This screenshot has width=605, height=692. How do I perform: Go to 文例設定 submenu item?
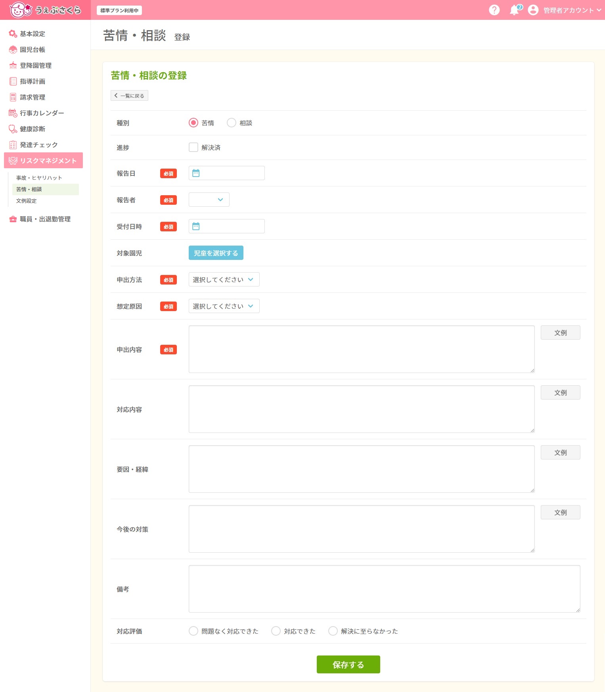coord(46,201)
